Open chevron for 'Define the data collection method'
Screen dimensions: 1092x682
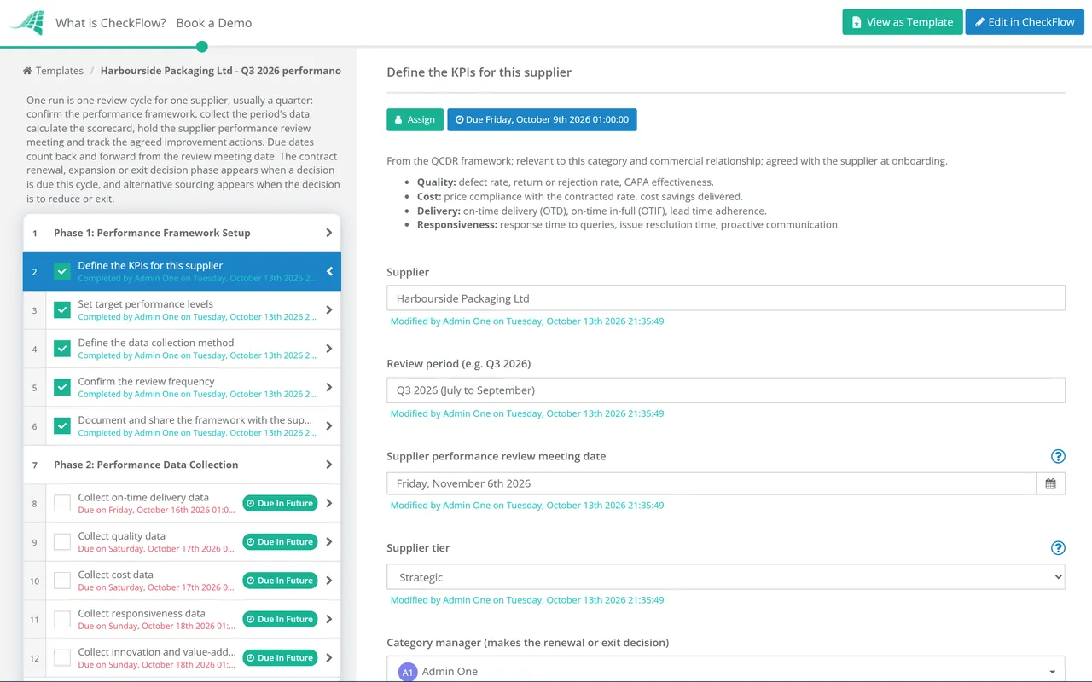click(x=329, y=349)
